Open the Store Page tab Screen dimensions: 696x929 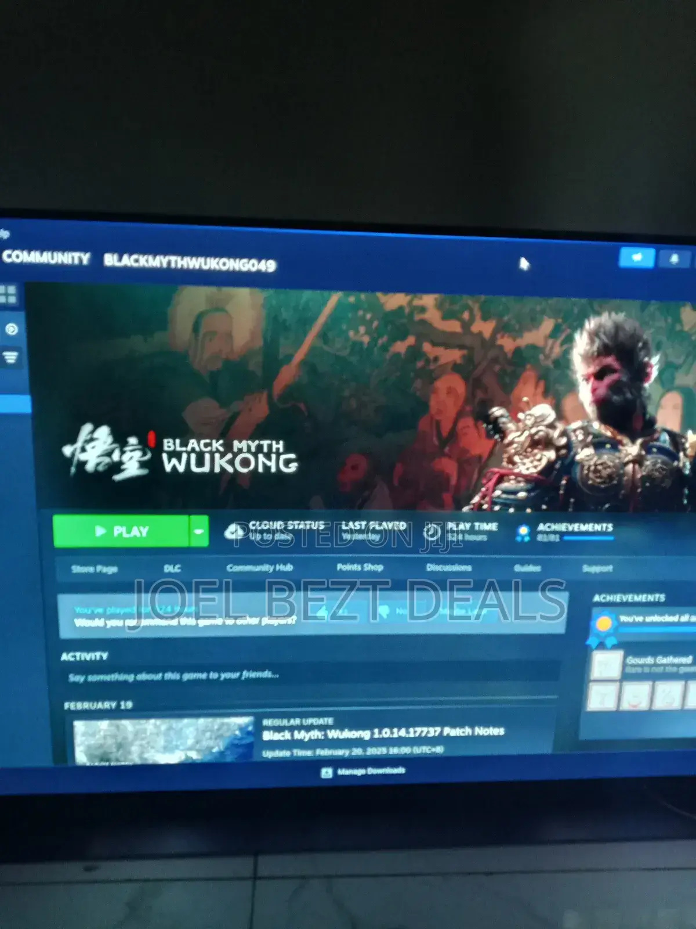[94, 569]
